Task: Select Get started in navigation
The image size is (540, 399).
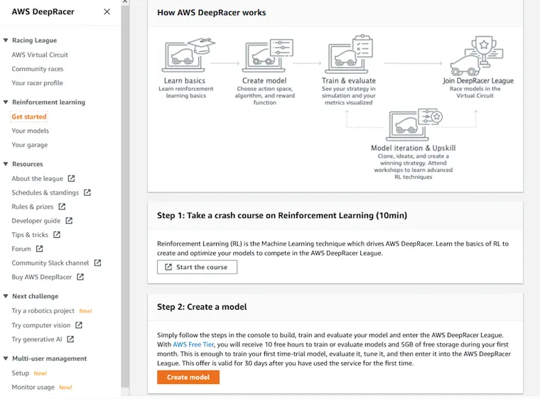Action: click(29, 116)
